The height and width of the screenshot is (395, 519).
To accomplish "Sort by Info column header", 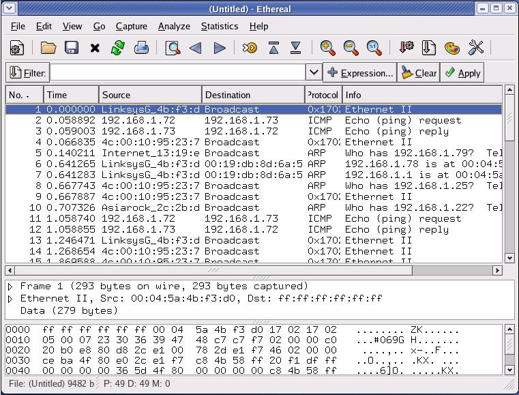I will click(x=422, y=95).
